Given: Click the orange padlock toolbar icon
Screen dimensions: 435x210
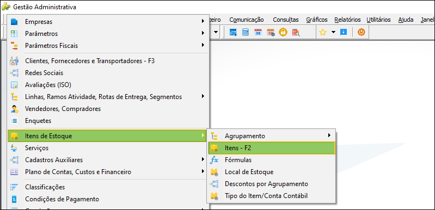Looking at the screenshot, I should coord(283,33).
